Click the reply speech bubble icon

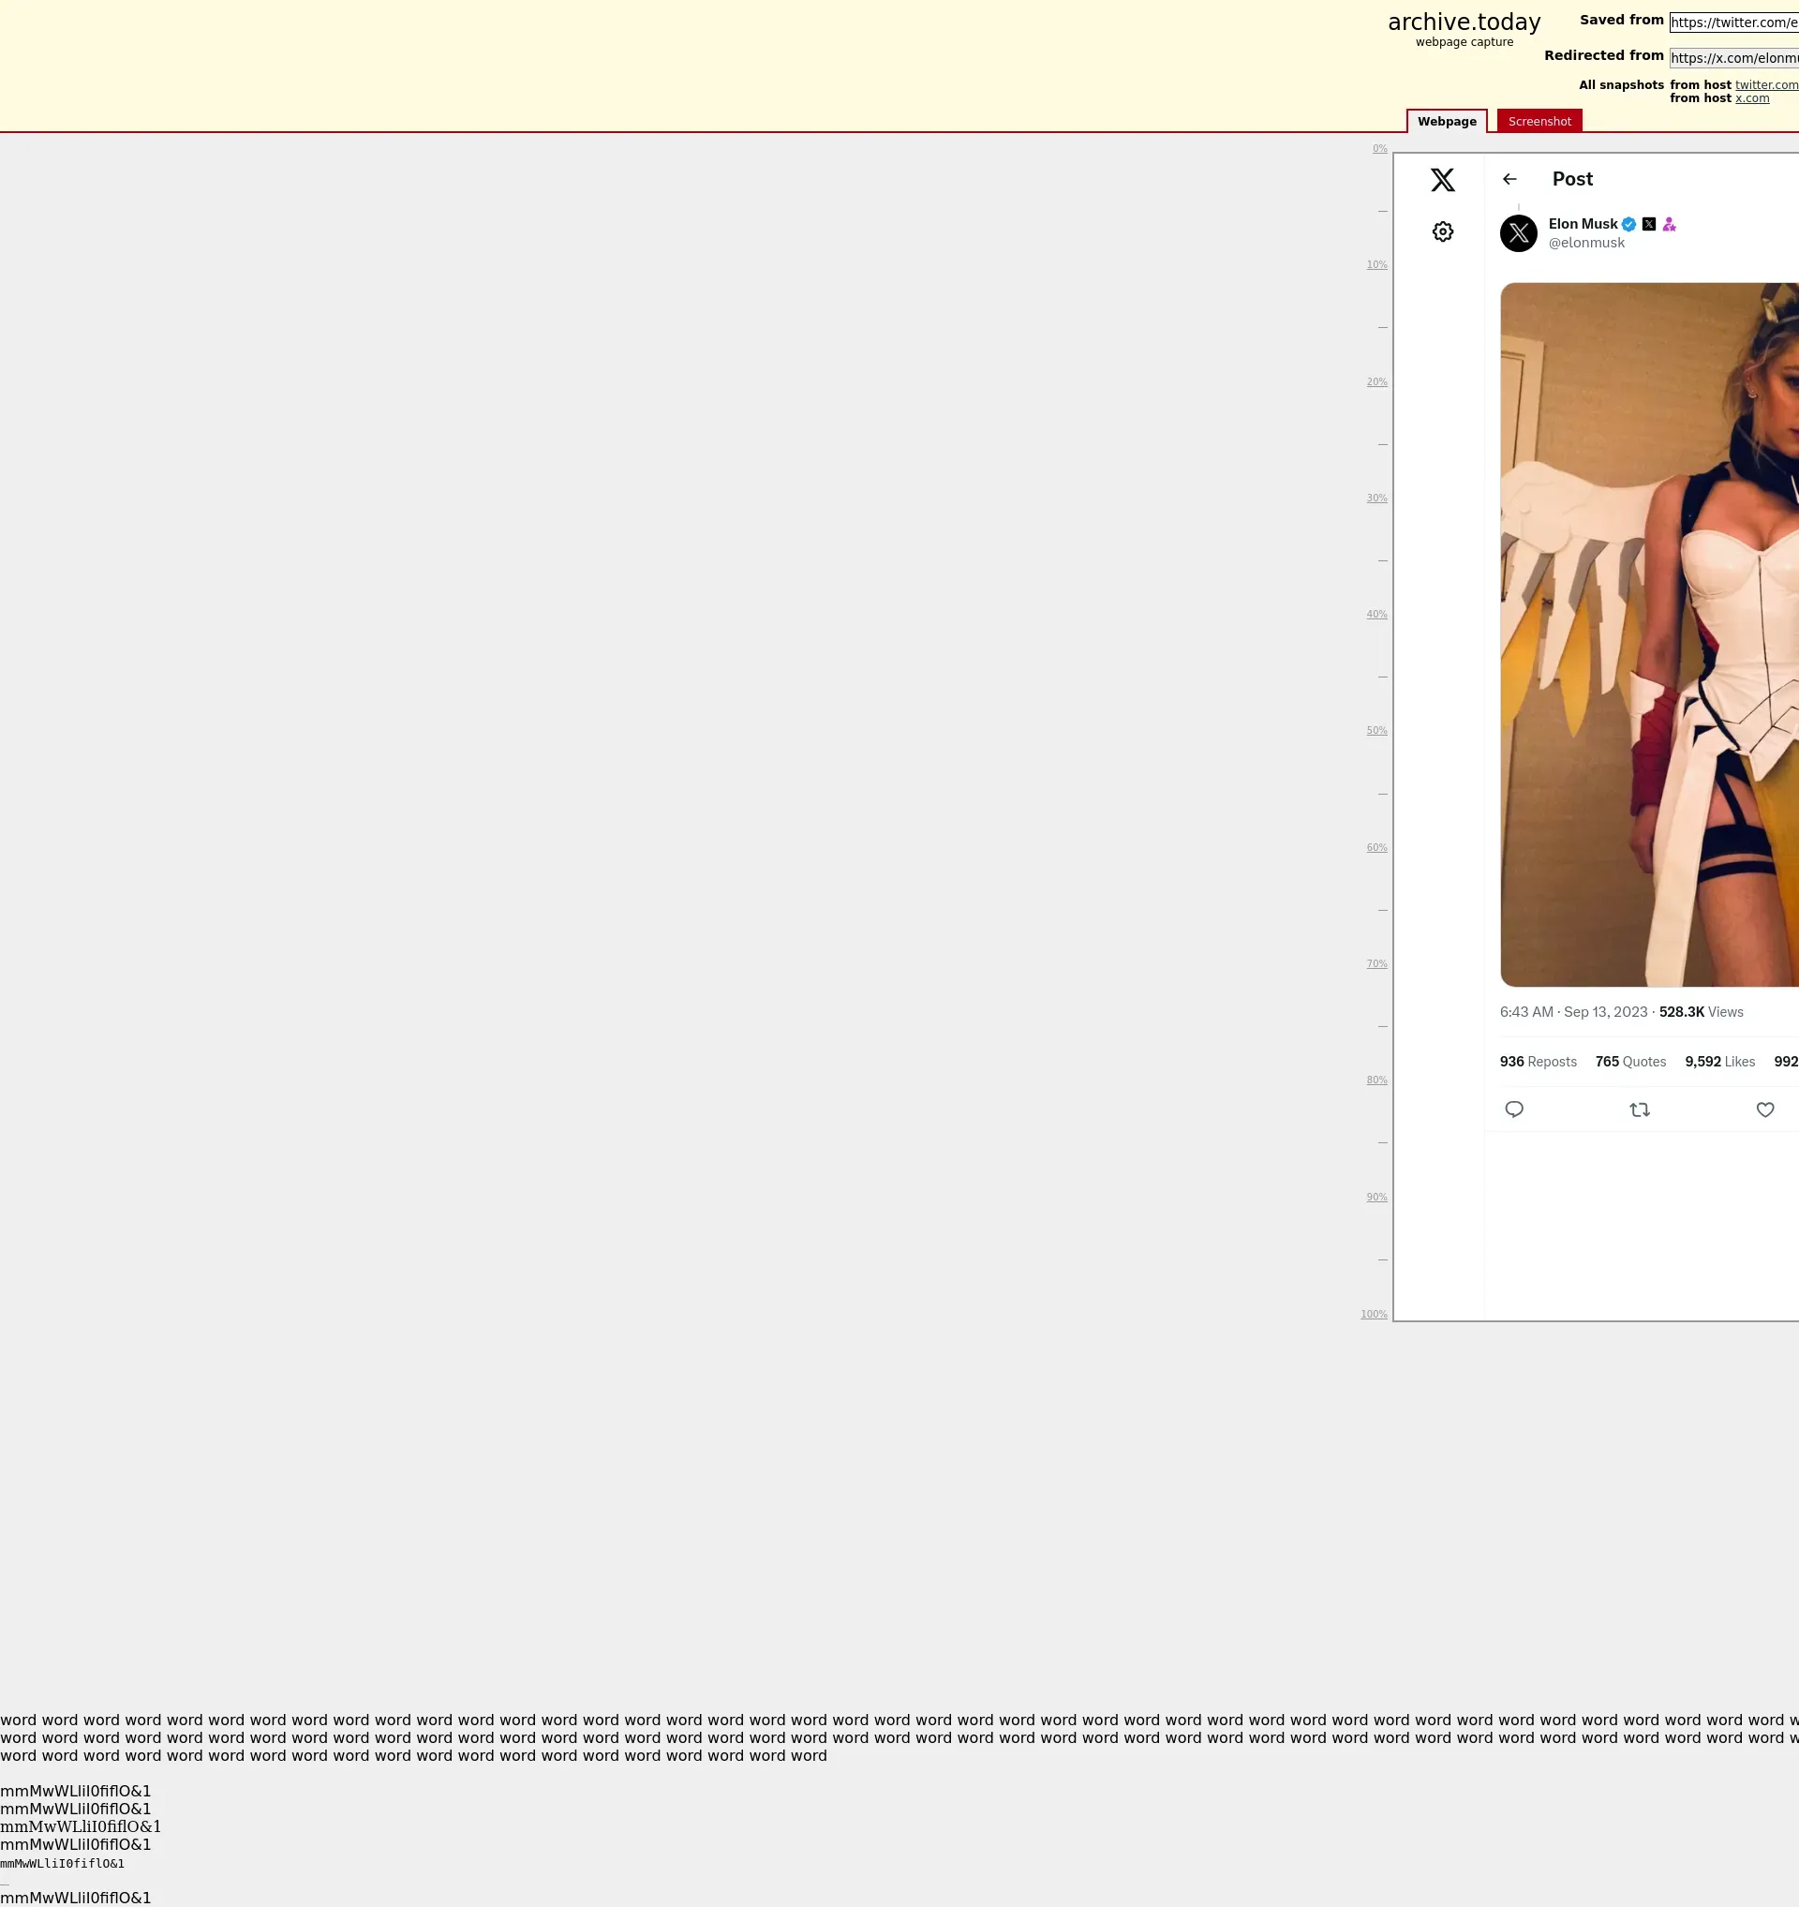[x=1514, y=1110]
